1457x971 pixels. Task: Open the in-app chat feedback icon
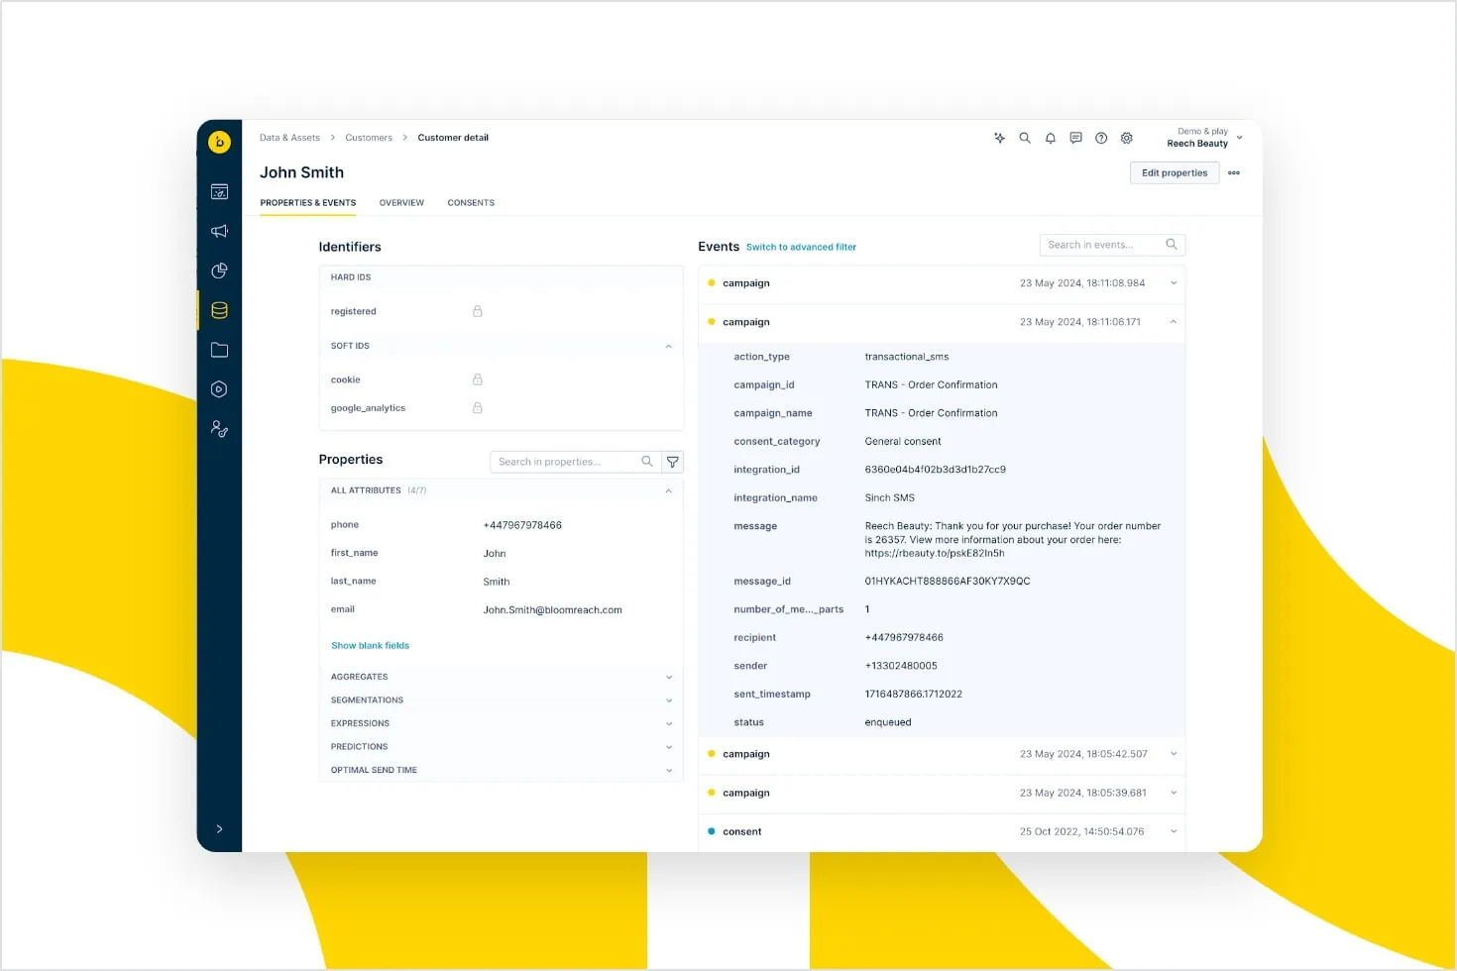coord(1075,138)
